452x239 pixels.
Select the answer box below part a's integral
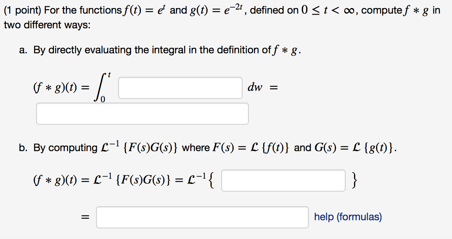tap(142, 113)
